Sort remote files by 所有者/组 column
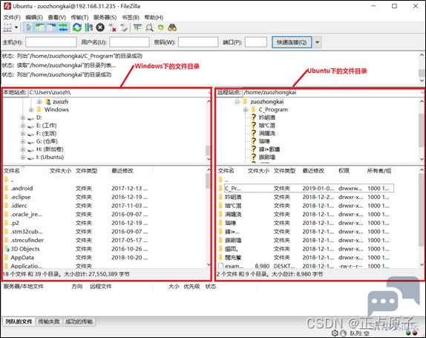The height and width of the screenshot is (338, 426). [x=379, y=171]
